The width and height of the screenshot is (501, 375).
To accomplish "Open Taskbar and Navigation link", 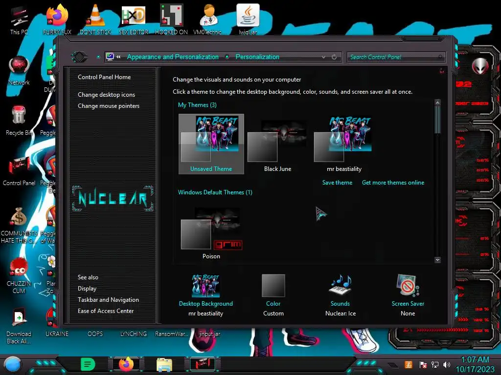I will point(108,300).
